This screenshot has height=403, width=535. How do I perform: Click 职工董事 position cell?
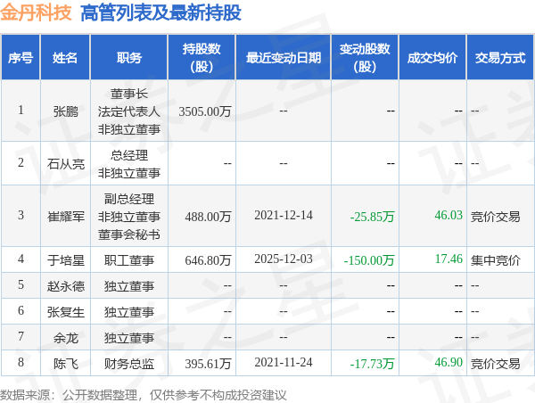tap(129, 260)
